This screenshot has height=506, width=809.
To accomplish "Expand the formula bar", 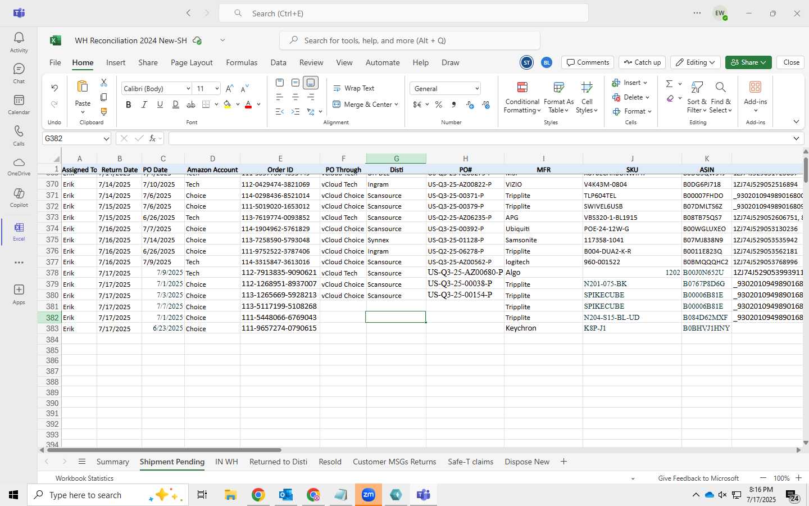I will tap(796, 138).
